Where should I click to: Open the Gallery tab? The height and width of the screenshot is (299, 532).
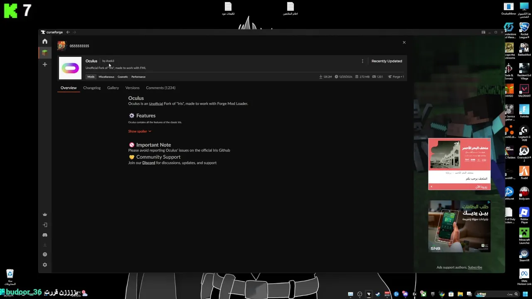coord(113,88)
